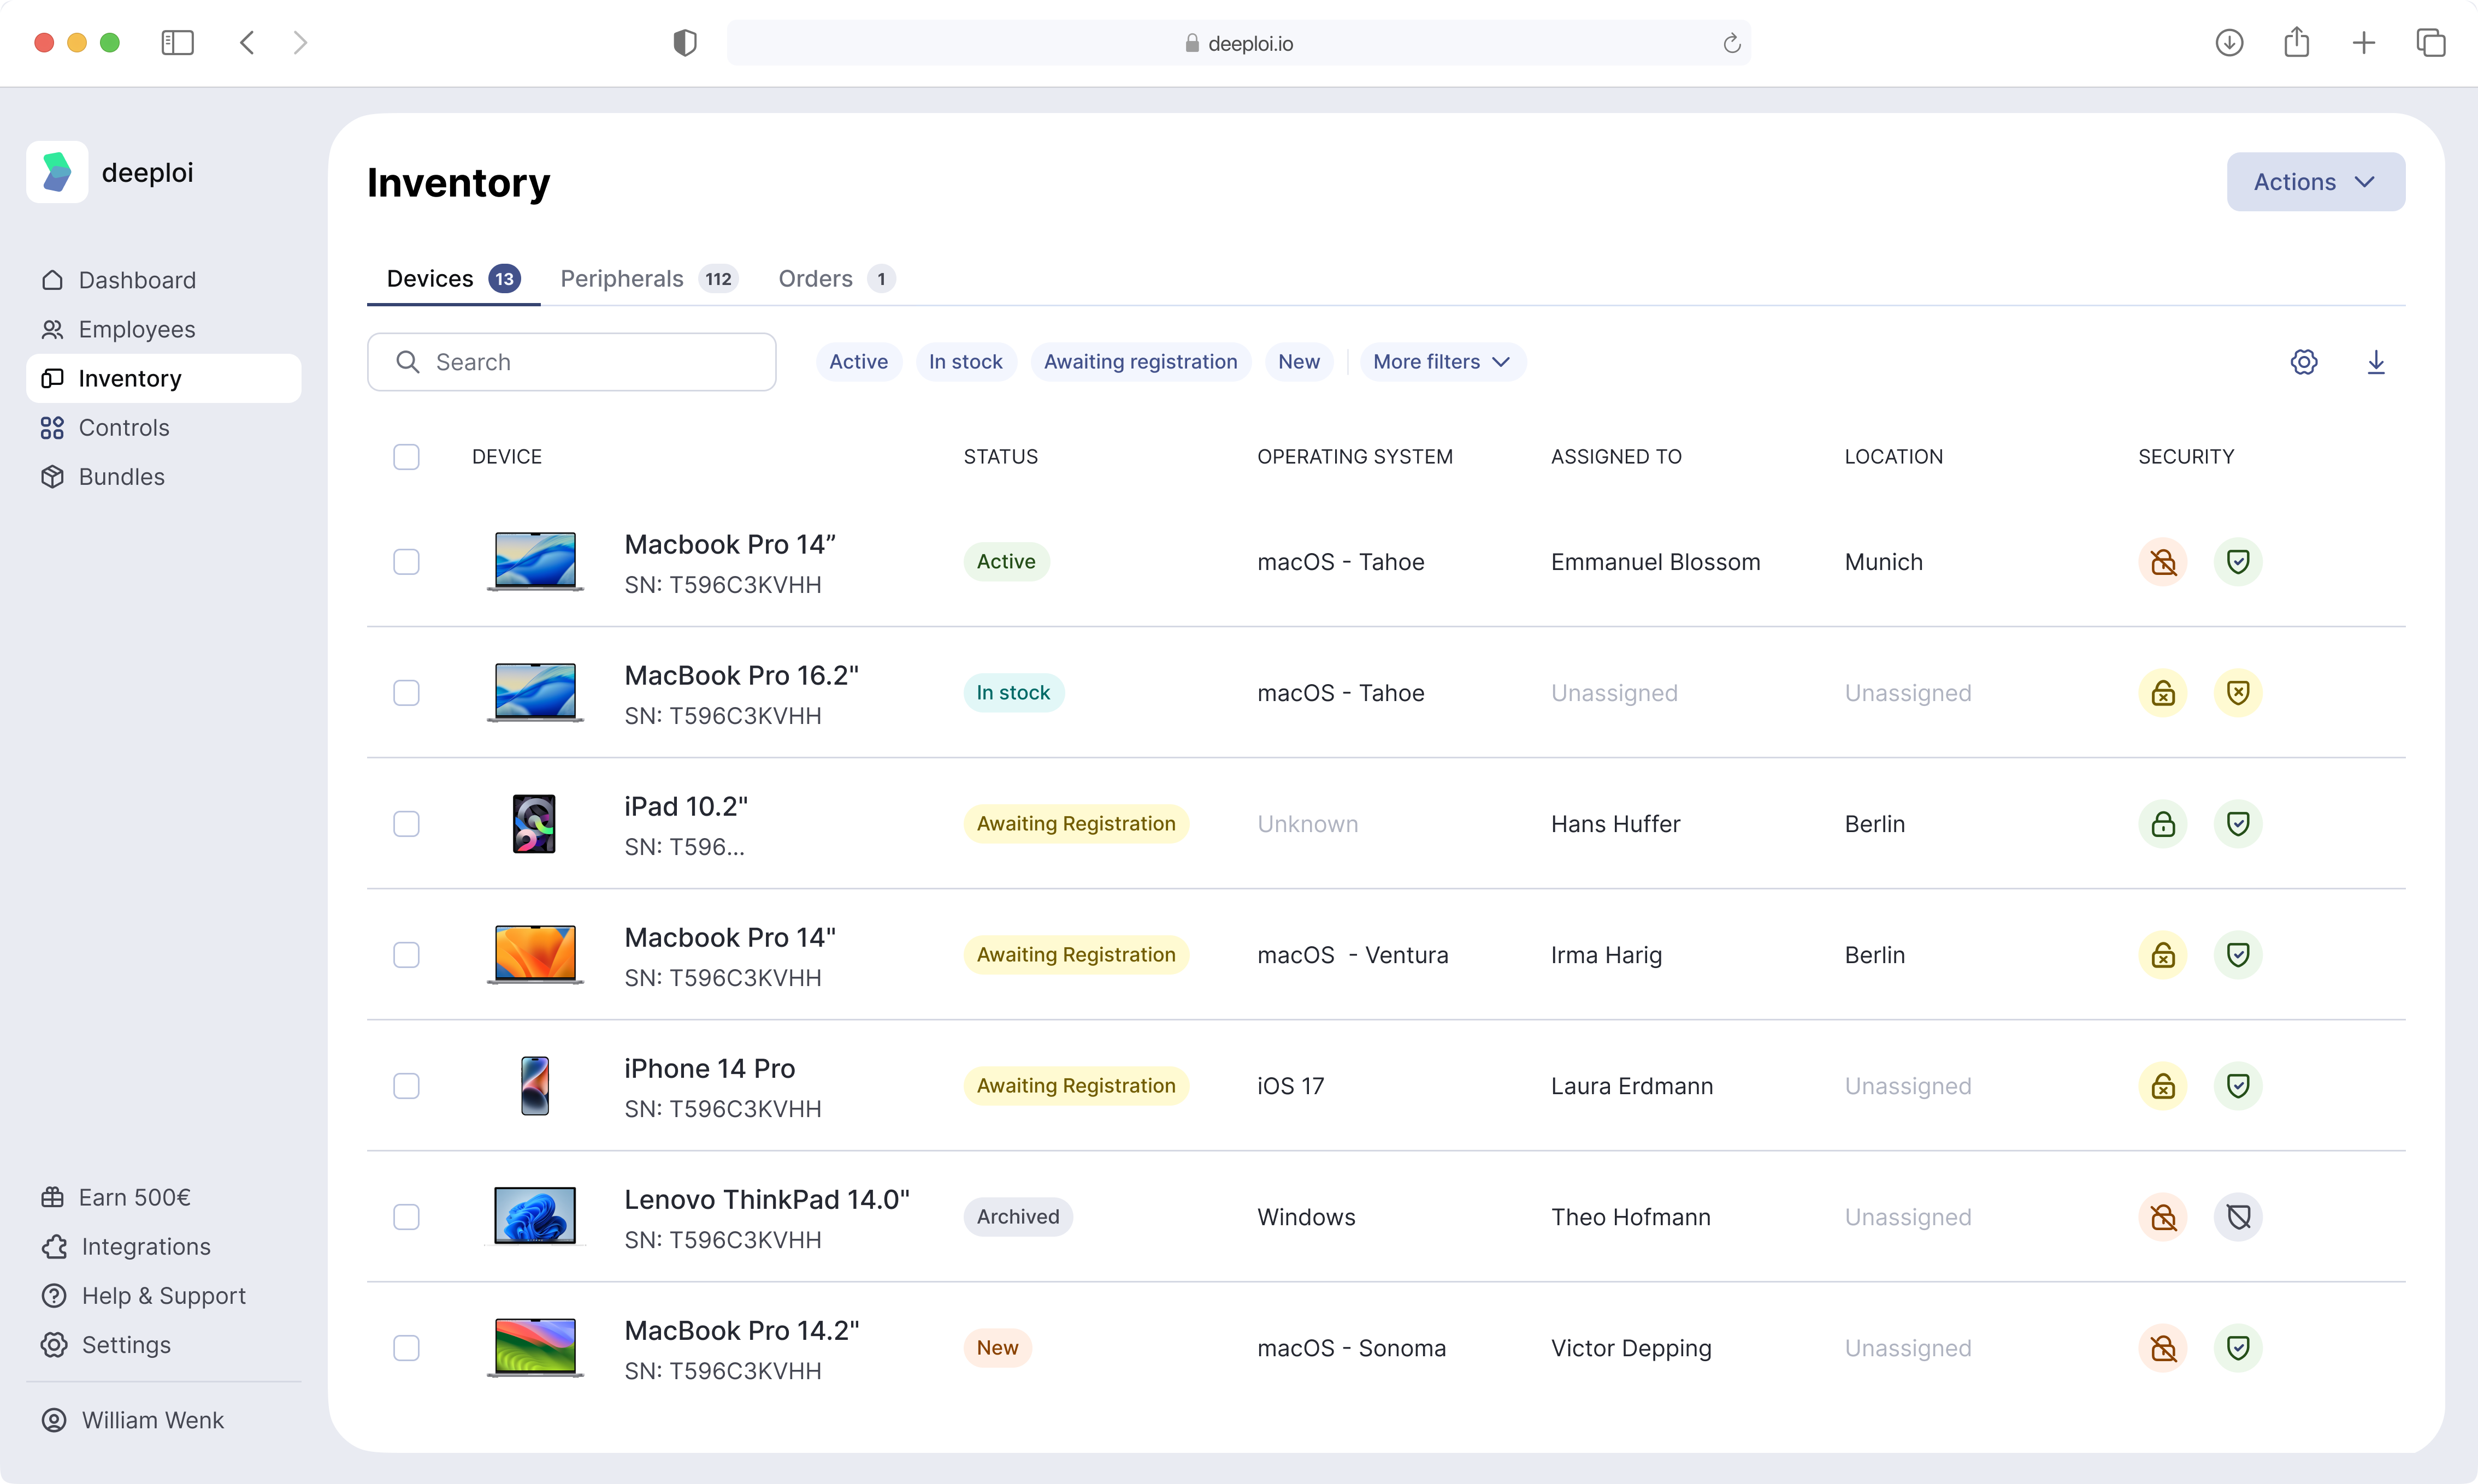
Task: Apply the In stock filter chip
Action: pyautogui.click(x=965, y=362)
